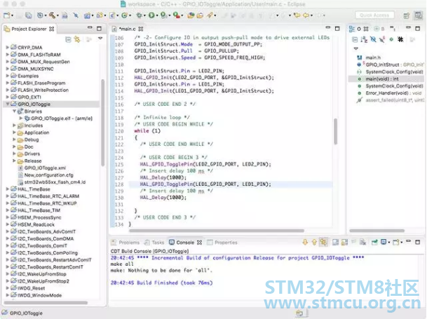Click the green Run icon
The height and width of the screenshot is (319, 427).
tap(151, 15)
